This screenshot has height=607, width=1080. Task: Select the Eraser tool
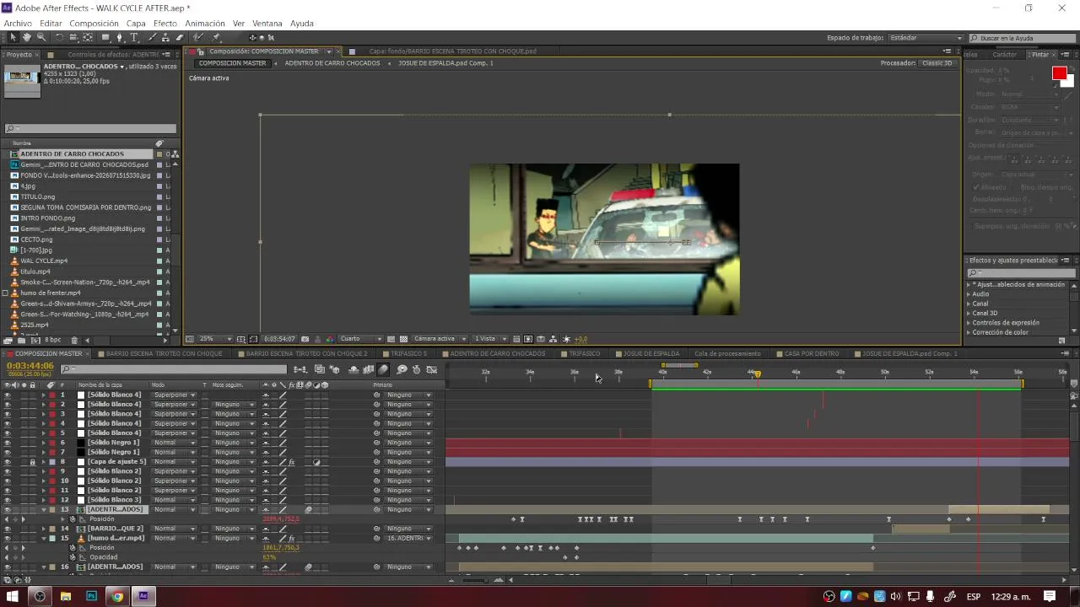180,37
